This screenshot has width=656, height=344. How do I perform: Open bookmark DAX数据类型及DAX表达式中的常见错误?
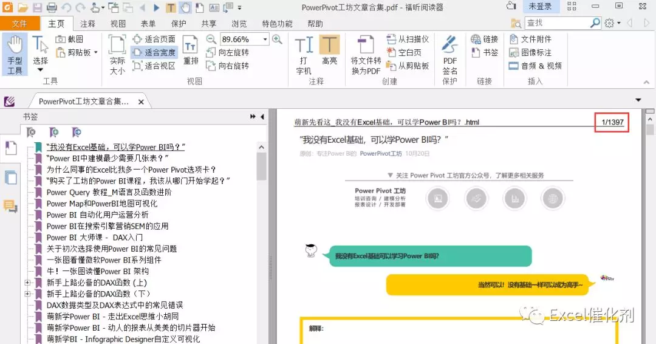115,305
